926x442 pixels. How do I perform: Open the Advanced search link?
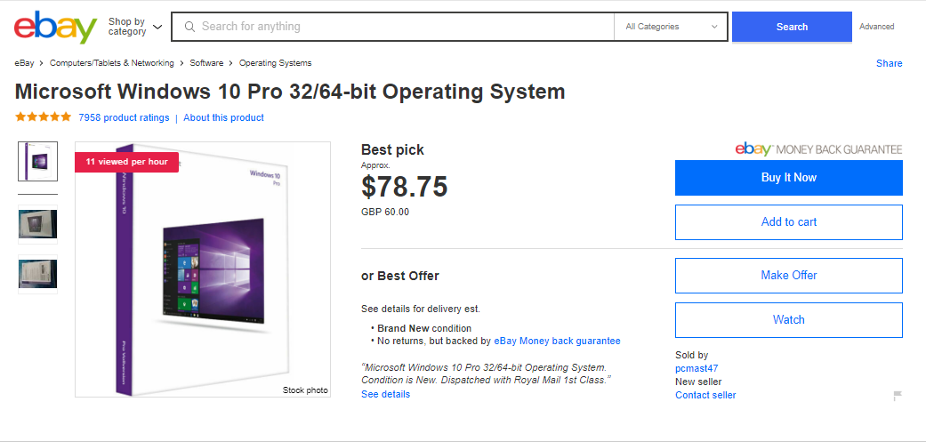coord(876,27)
